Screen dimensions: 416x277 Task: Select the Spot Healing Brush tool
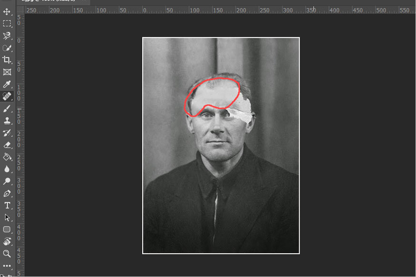[7, 96]
